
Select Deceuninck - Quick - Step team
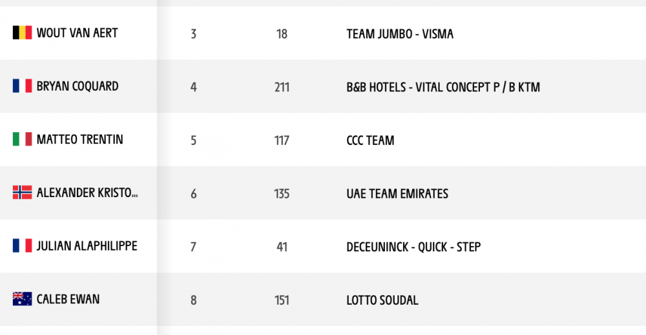(413, 247)
